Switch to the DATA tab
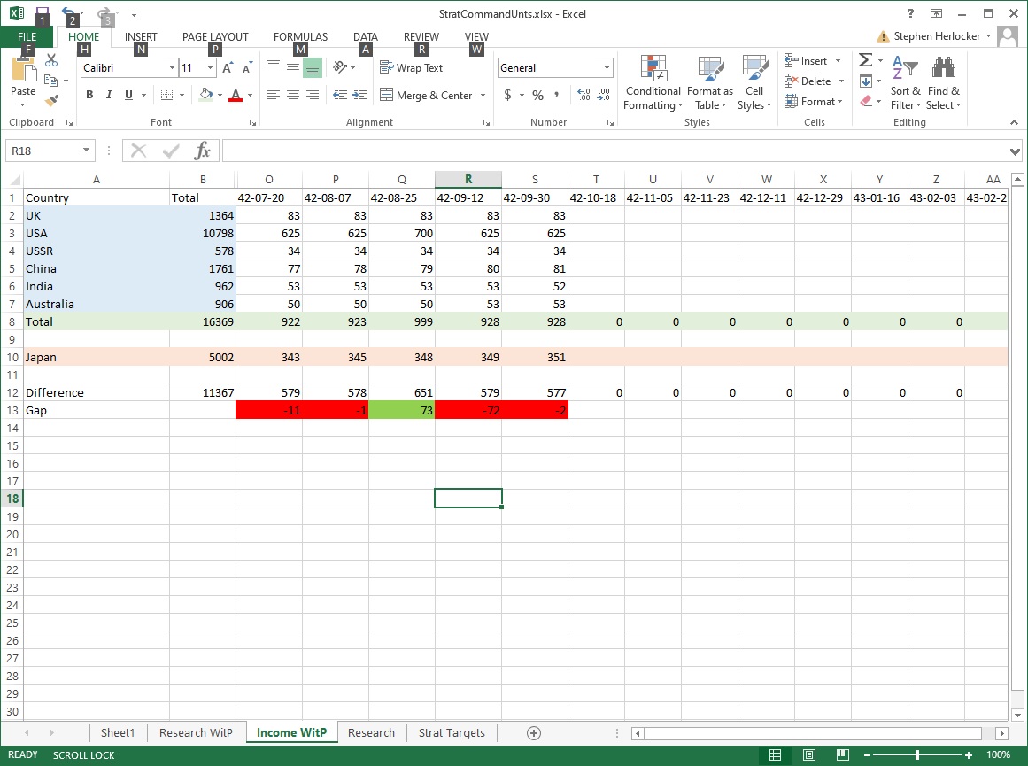 [x=365, y=36]
